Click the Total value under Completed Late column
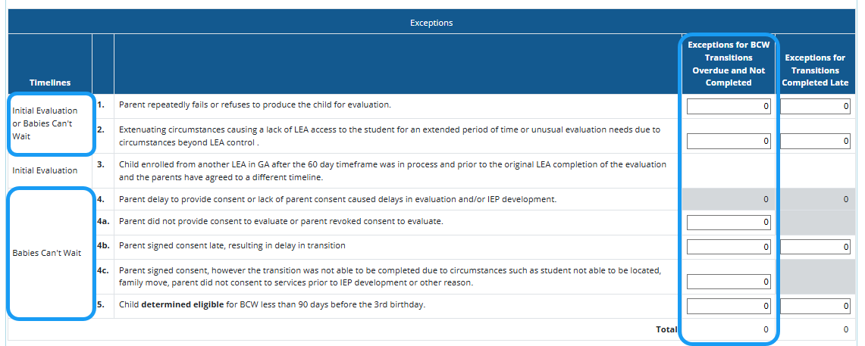 (846, 329)
